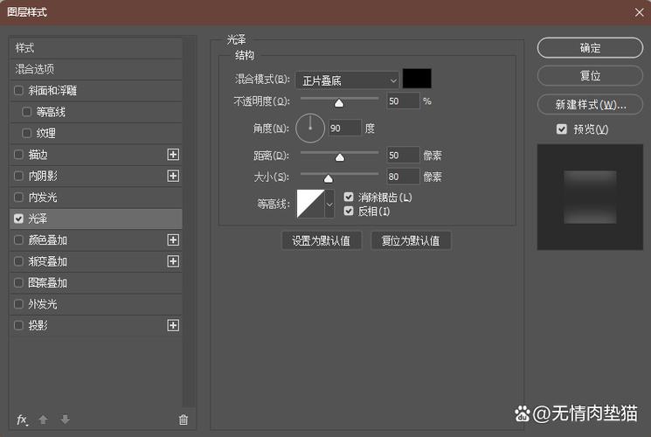
Task: Enable the 斜面和浮雕 checkbox
Action: [18, 90]
